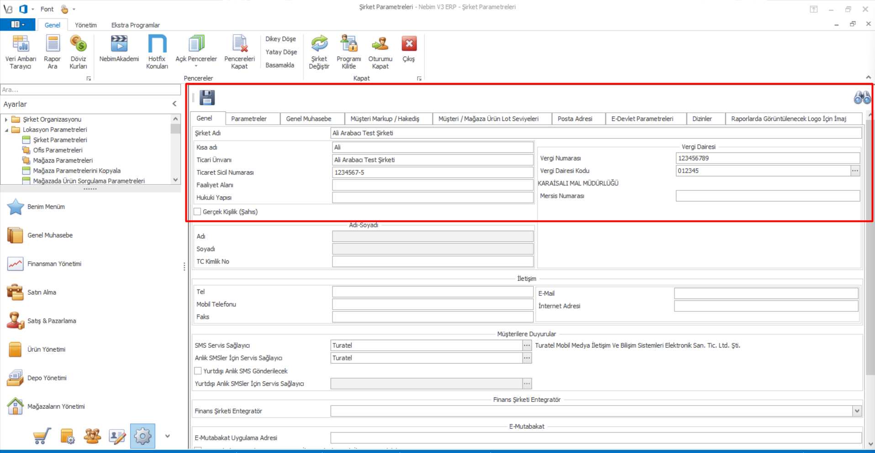Open the settings gear in bottom navigation
Image resolution: width=875 pixels, height=453 pixels.
click(x=142, y=437)
